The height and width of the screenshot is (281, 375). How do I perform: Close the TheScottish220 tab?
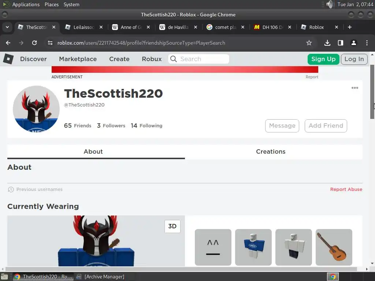click(x=54, y=27)
